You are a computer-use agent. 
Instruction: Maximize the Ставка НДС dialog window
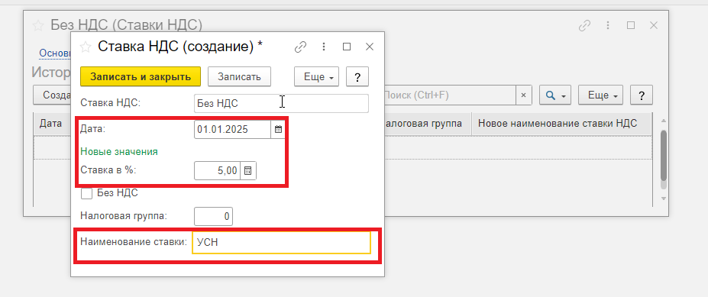pos(347,47)
